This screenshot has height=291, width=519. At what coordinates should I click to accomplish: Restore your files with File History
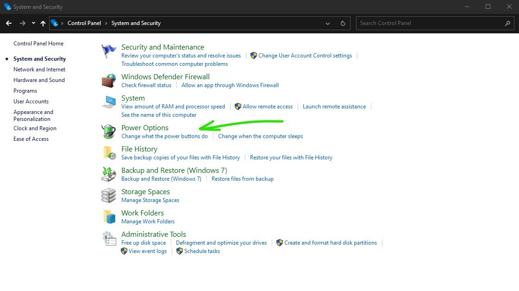[x=291, y=158]
